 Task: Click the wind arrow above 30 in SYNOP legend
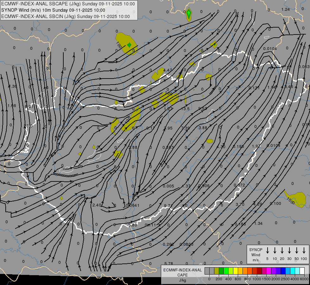click(289, 250)
